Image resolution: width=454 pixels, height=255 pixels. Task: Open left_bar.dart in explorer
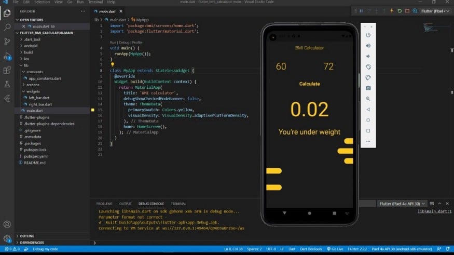click(39, 98)
